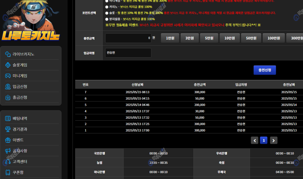The width and height of the screenshot is (303, 179).
Task: Choose the 슬롯 bonus radio option
Action: (x=107, y=13)
